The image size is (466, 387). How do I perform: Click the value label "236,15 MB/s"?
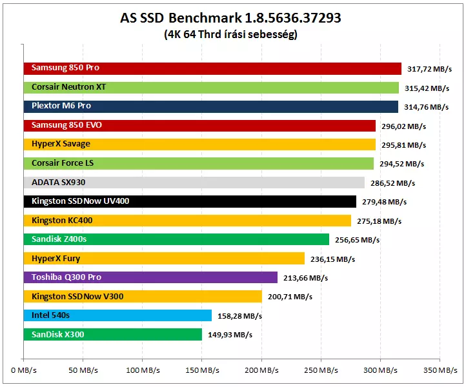point(332,259)
